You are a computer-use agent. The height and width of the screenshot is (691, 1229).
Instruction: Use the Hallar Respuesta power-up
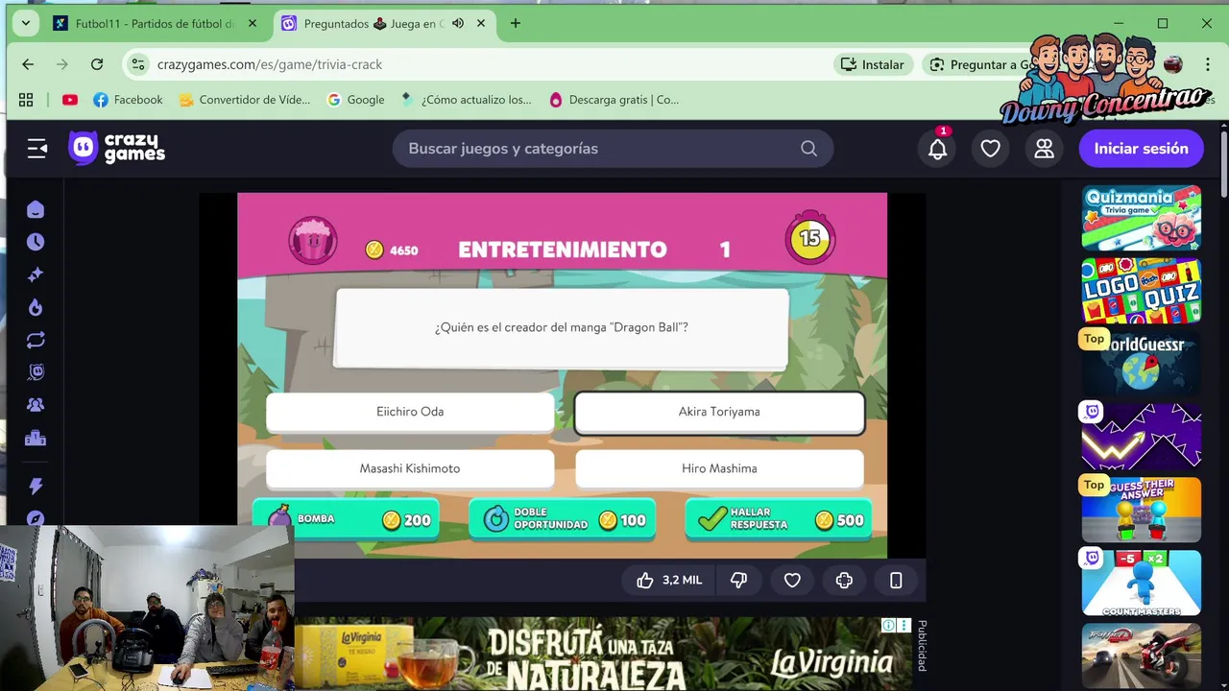pos(779,519)
